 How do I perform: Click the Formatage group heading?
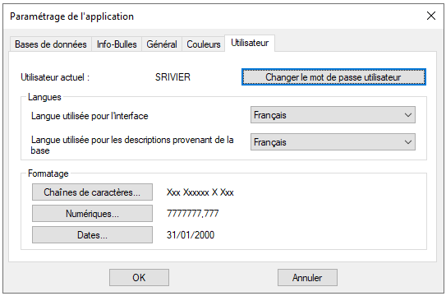coord(48,173)
